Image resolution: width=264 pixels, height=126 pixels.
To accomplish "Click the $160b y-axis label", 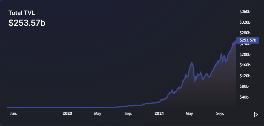I will [245, 65].
